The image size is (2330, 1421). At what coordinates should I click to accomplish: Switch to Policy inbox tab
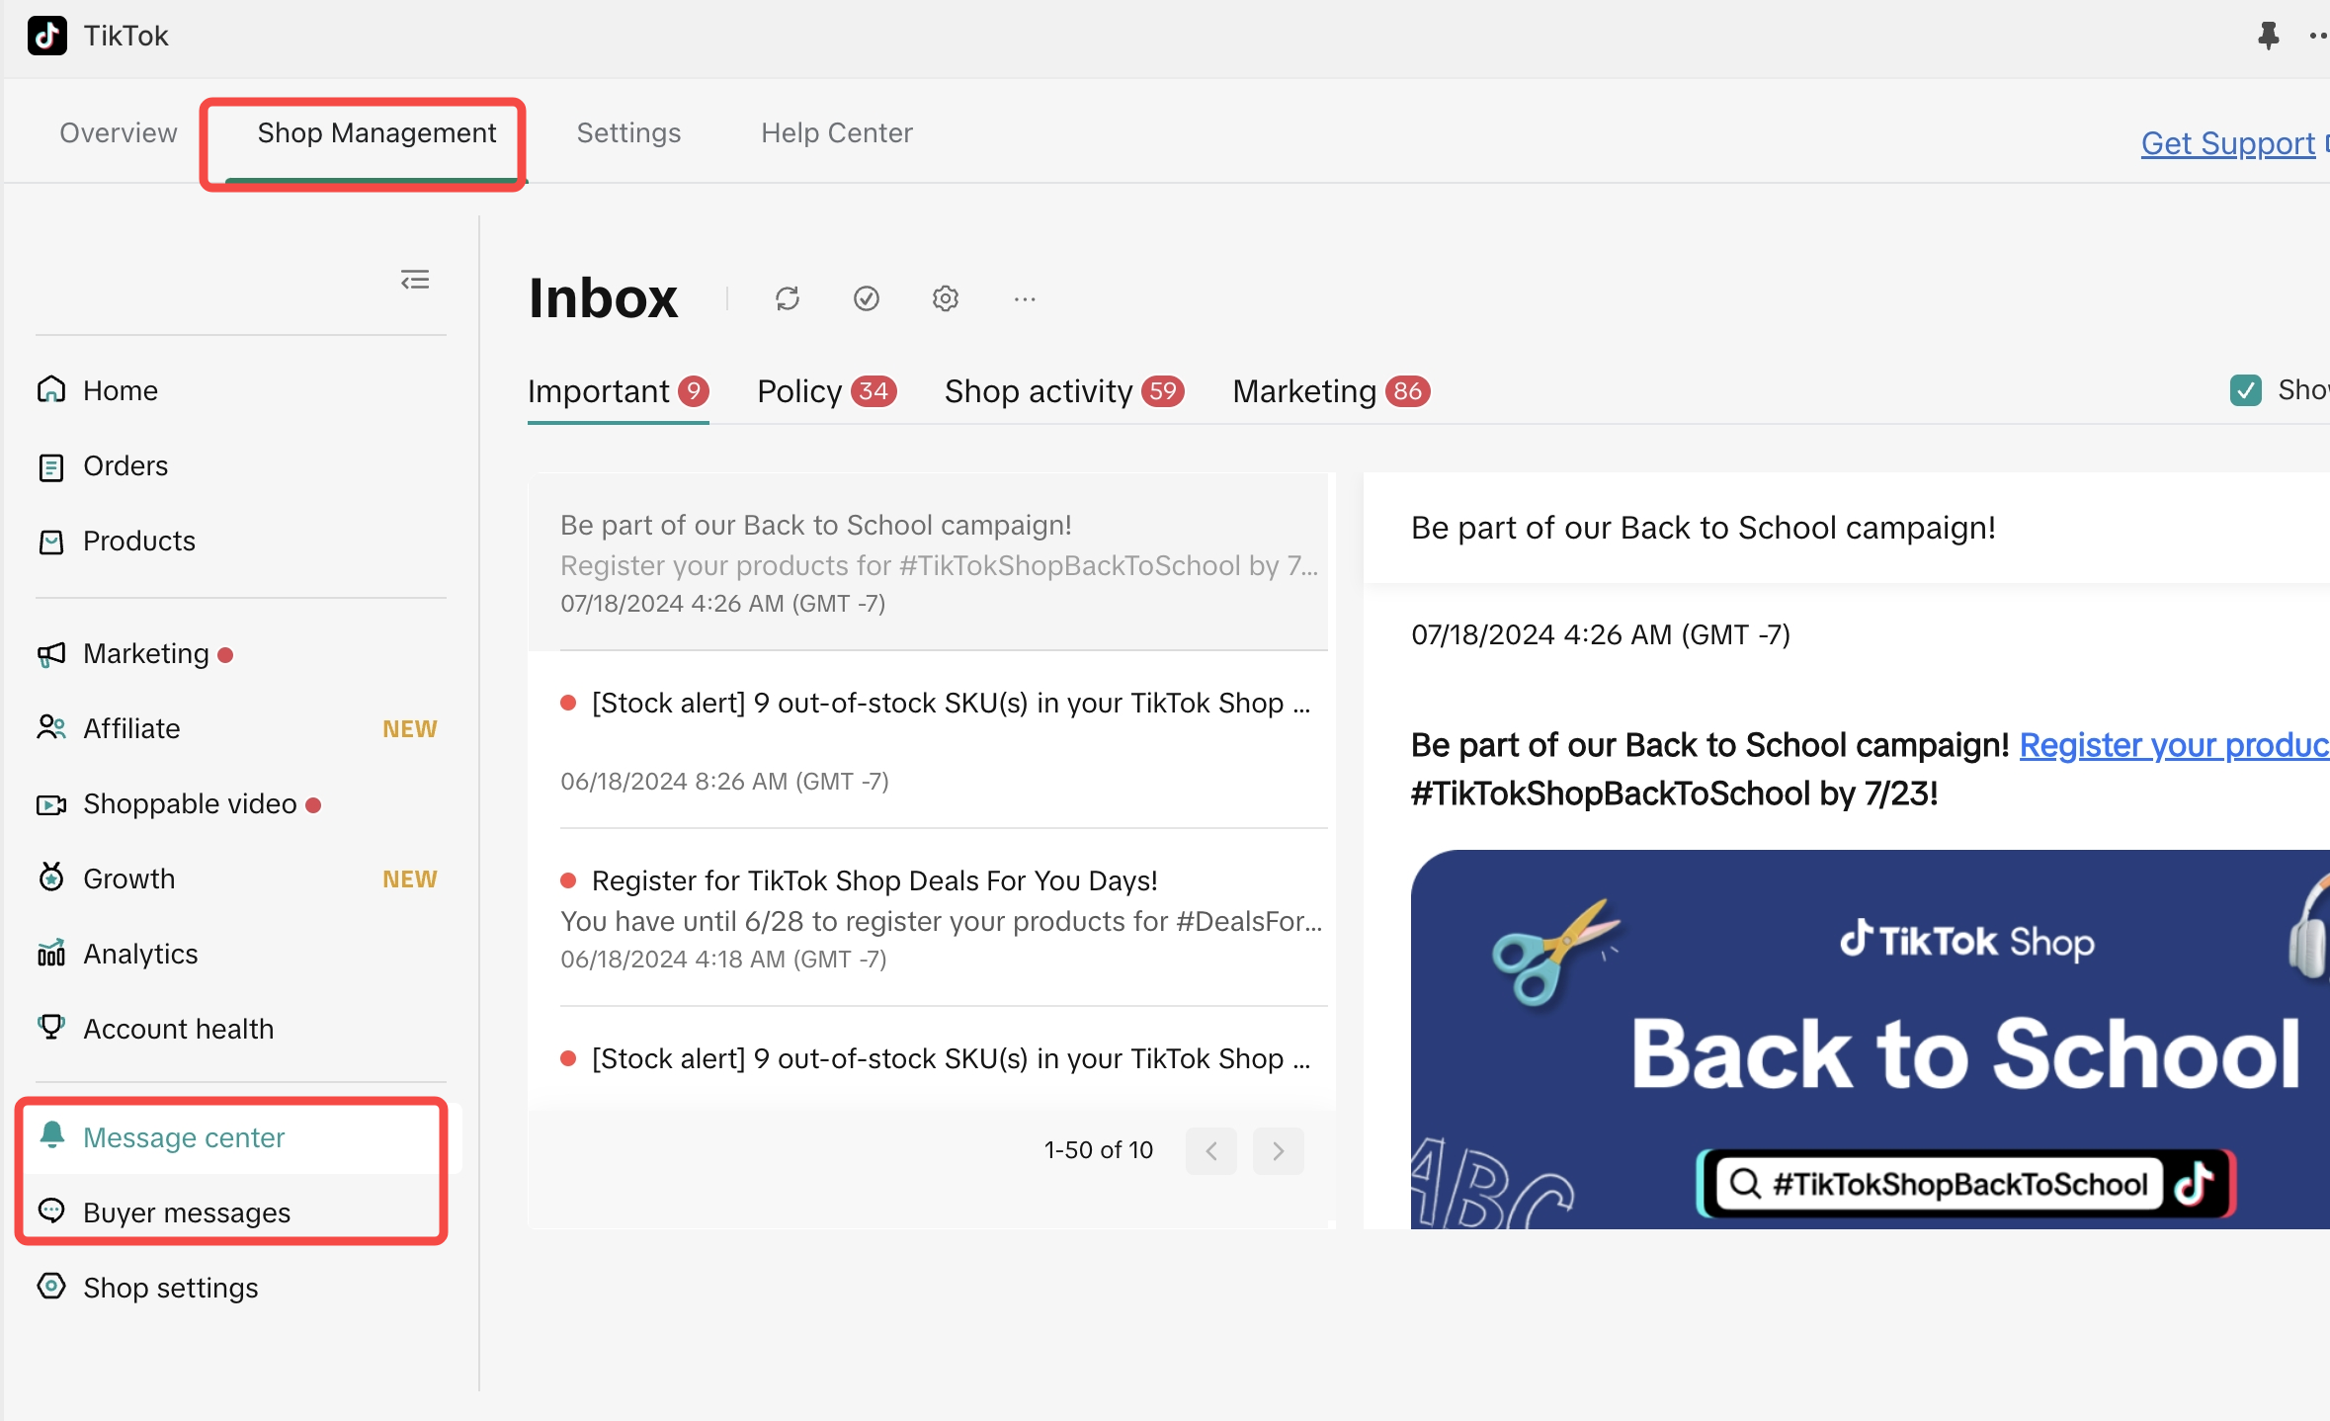(826, 392)
